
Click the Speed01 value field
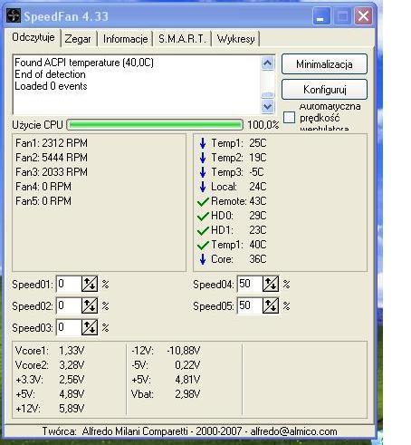(x=69, y=284)
